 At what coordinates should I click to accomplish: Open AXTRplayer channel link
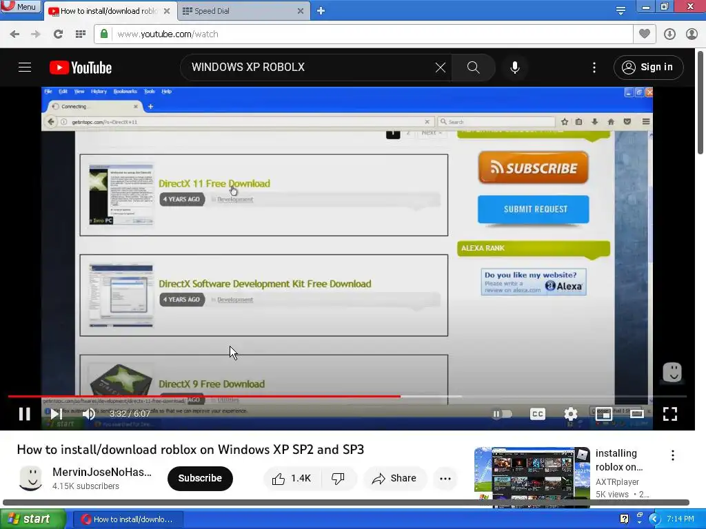[x=617, y=481]
